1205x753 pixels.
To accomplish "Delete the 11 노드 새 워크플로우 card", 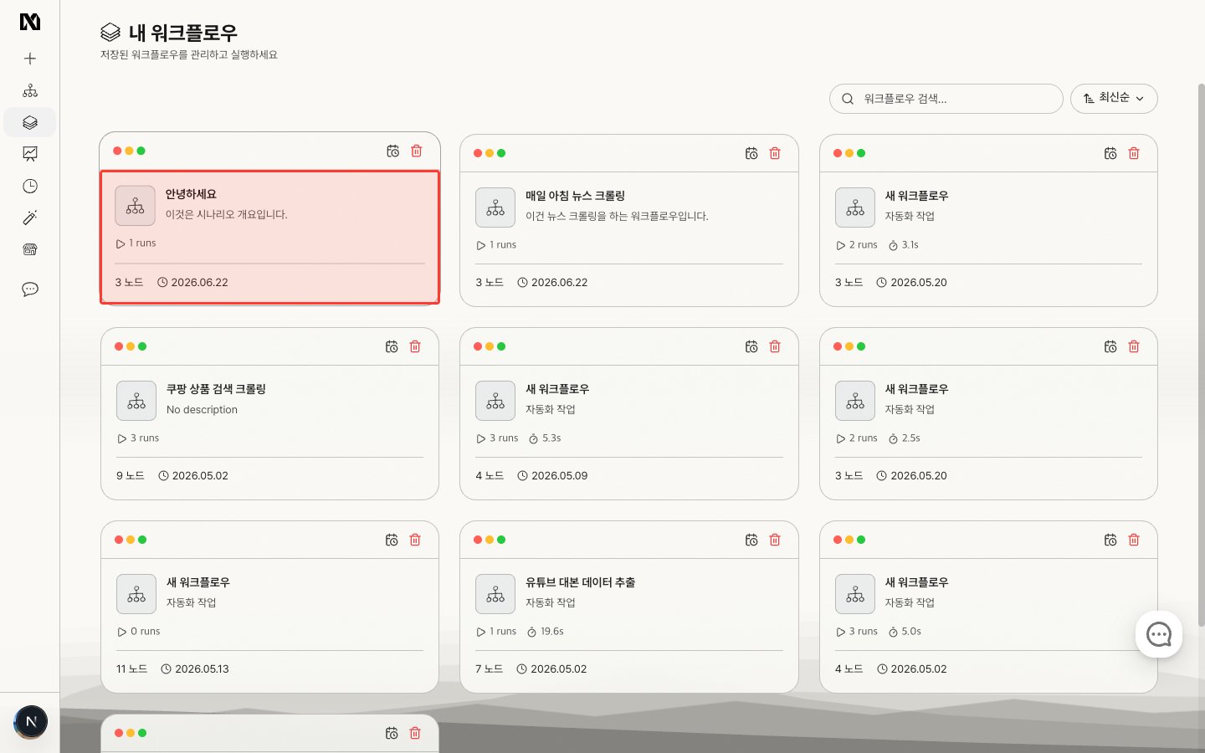I will pyautogui.click(x=415, y=540).
